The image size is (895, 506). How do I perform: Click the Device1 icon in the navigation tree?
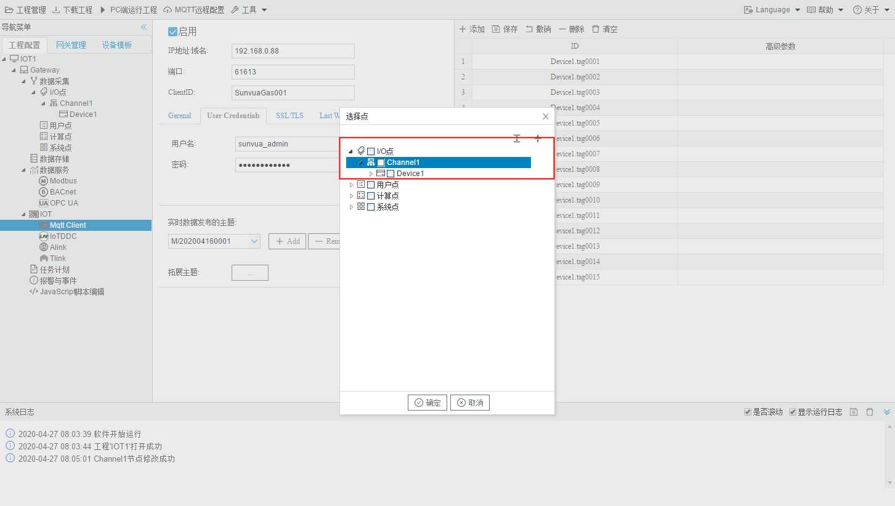(63, 114)
